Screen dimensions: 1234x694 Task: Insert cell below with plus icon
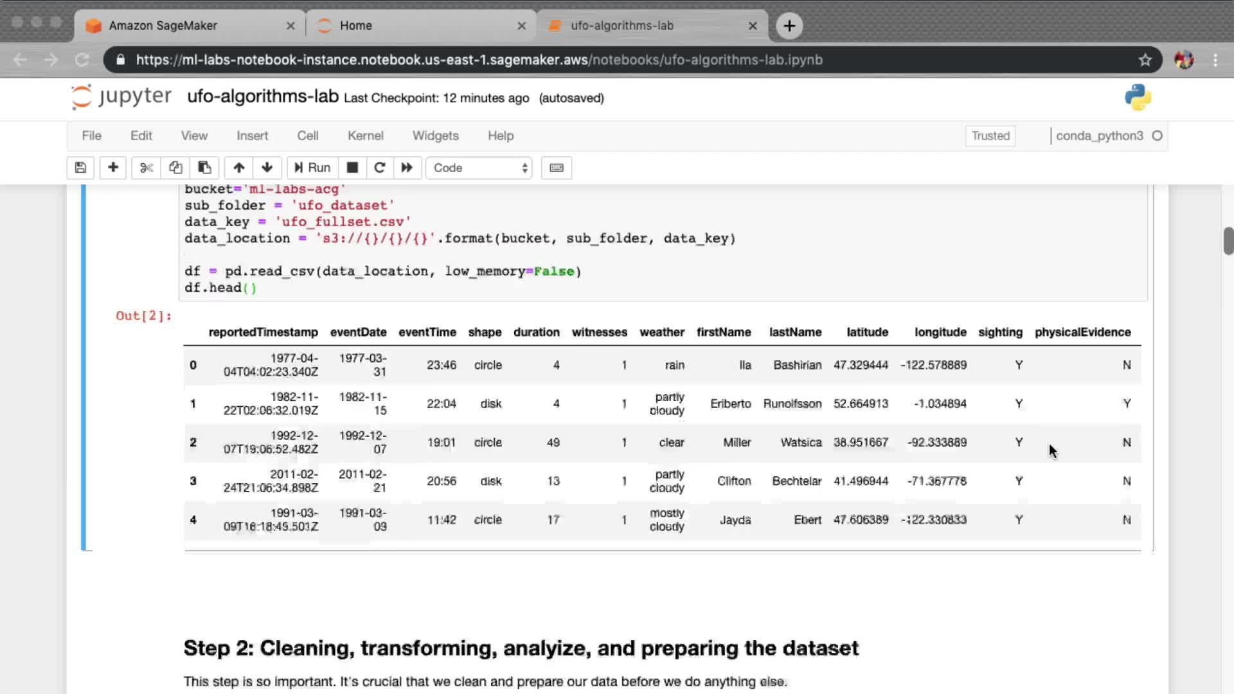[x=113, y=168]
